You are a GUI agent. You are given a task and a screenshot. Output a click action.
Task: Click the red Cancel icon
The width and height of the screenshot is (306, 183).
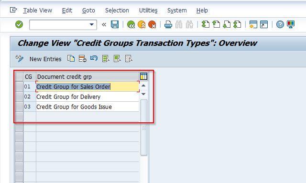click(152, 24)
